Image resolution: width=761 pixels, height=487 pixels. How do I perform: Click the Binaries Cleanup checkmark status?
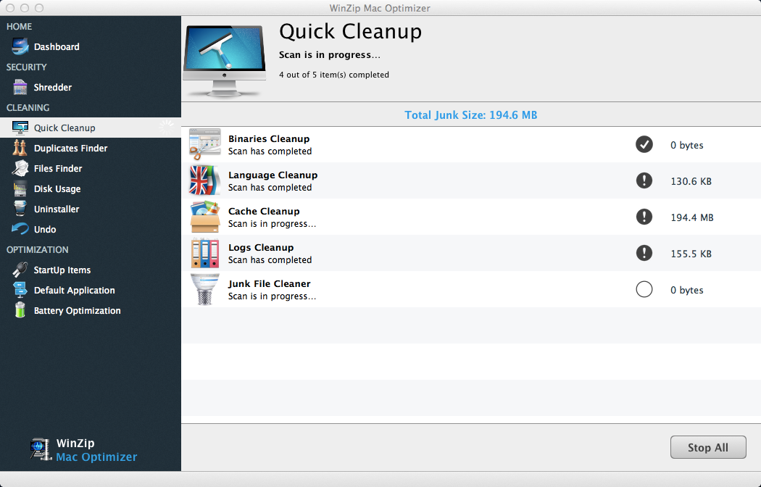644,145
